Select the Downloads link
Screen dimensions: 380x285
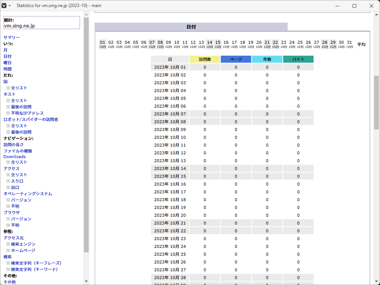(x=14, y=157)
